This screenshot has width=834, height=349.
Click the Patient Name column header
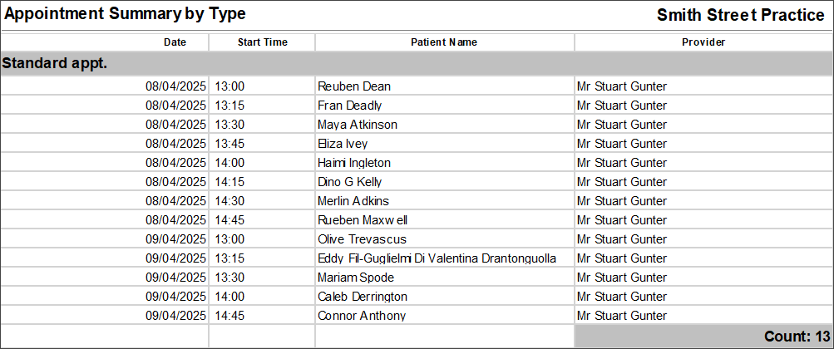(x=444, y=42)
